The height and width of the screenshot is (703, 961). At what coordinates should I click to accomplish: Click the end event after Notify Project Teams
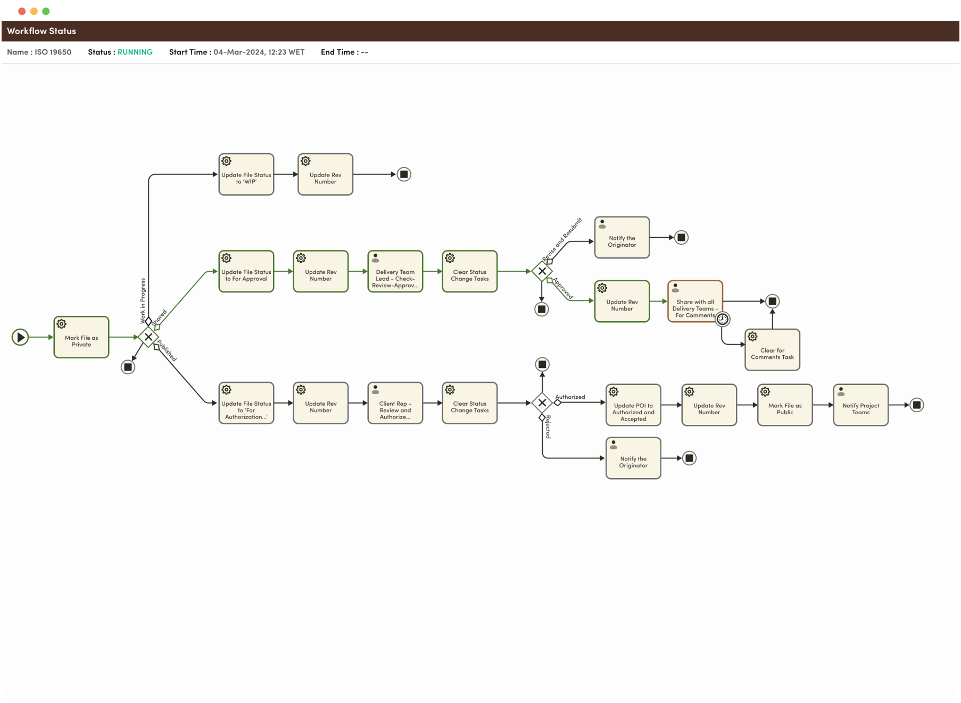tap(916, 405)
